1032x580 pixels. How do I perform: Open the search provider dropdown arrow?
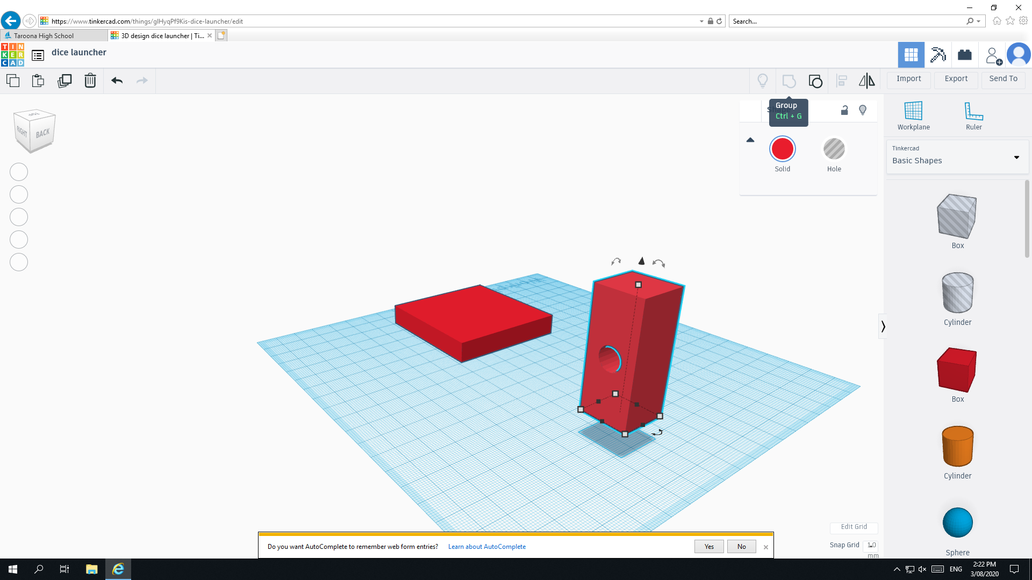click(979, 21)
